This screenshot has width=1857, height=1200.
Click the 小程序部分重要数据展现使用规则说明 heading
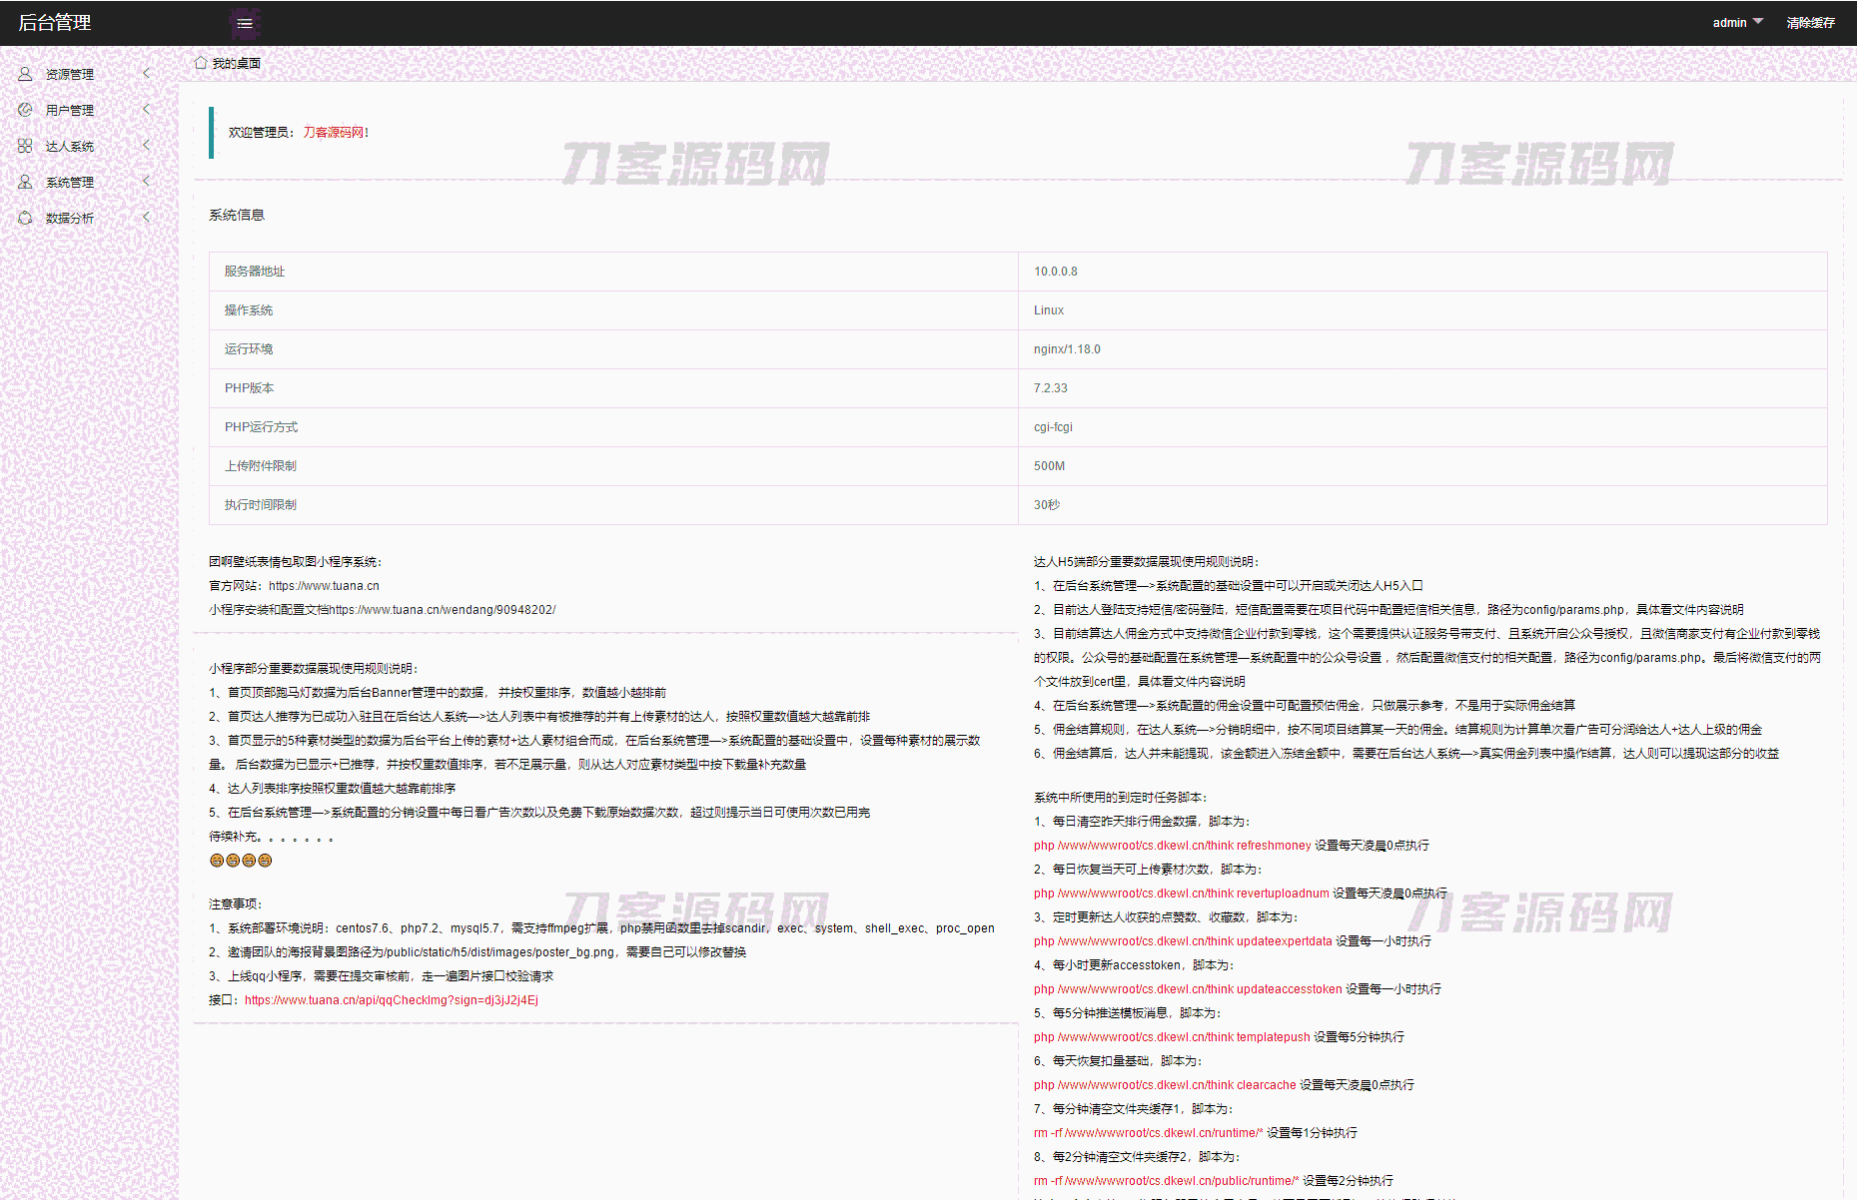point(314,669)
